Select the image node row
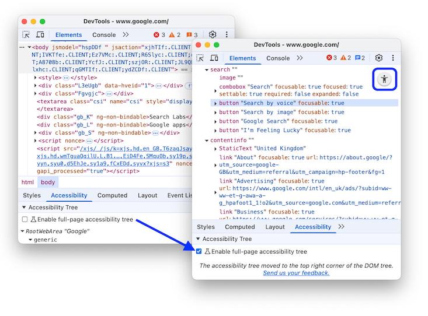The width and height of the screenshot is (428, 316). coord(231,78)
